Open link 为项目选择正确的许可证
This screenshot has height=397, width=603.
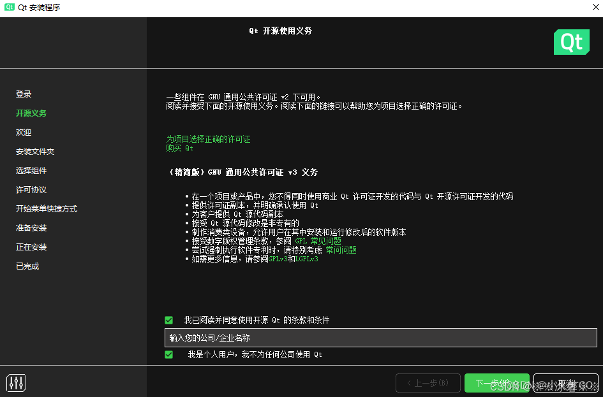click(x=208, y=139)
